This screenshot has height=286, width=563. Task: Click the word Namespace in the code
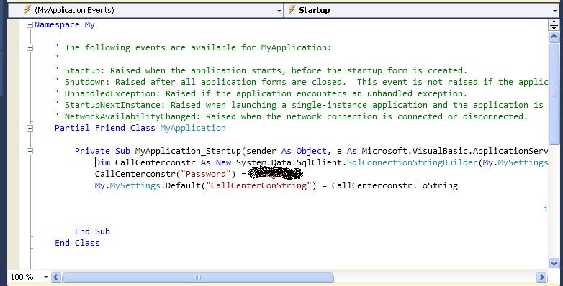click(x=57, y=24)
